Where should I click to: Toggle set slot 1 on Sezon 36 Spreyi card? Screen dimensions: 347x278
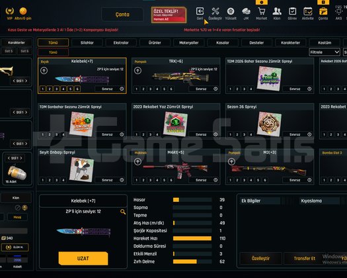[230, 134]
